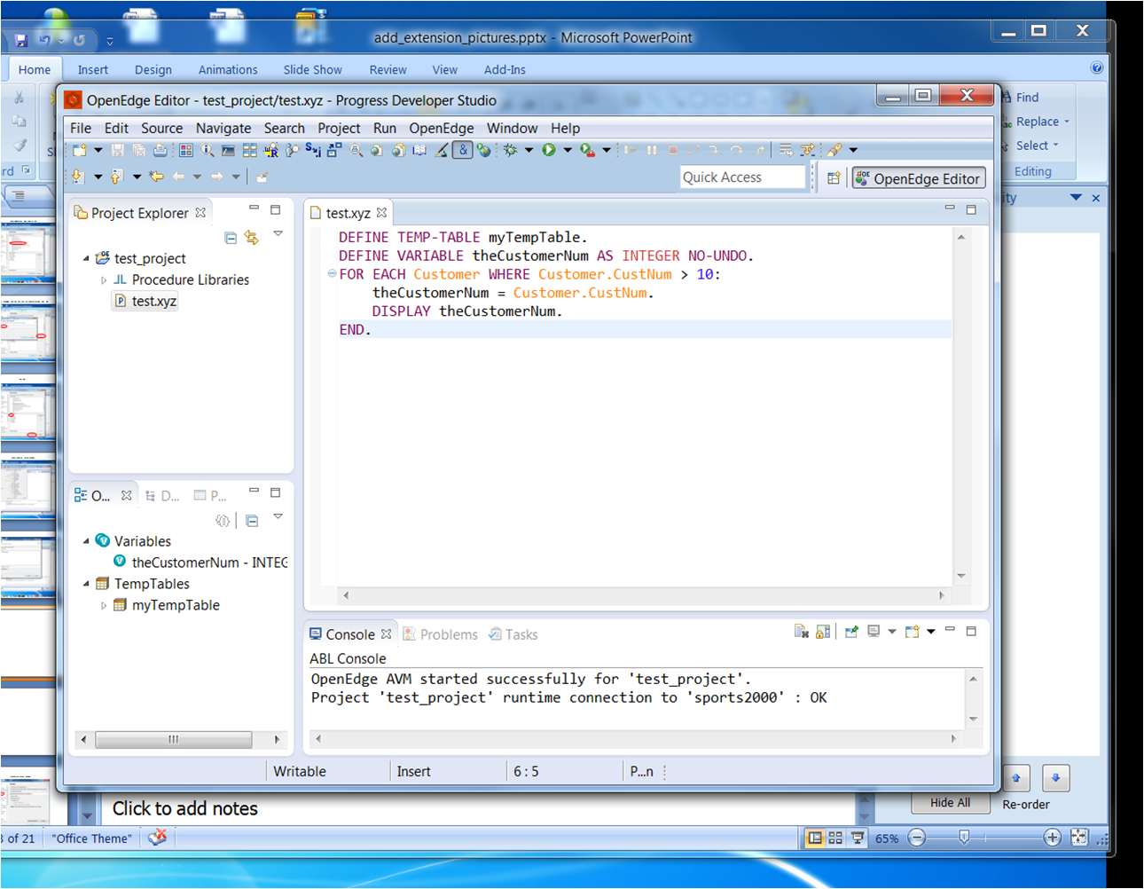Click the Outline view horizontal scrollbar thumb
This screenshot has height=889, width=1144.
(174, 739)
